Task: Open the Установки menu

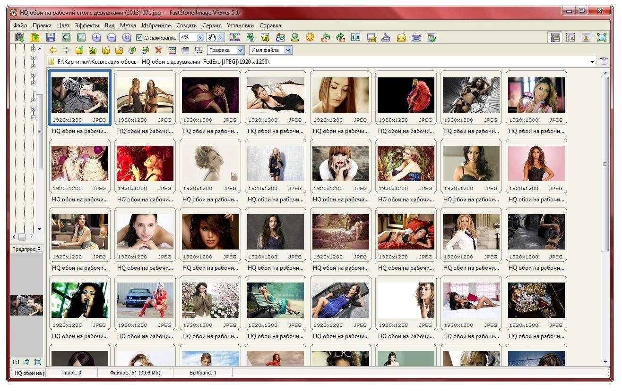Action: (240, 25)
